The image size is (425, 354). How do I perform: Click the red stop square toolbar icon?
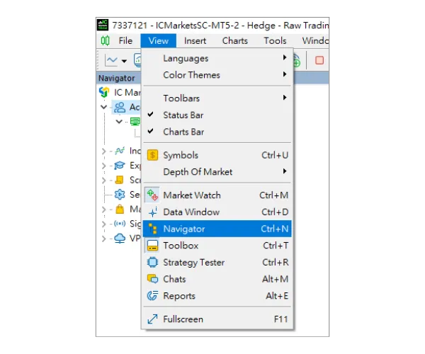(319, 60)
